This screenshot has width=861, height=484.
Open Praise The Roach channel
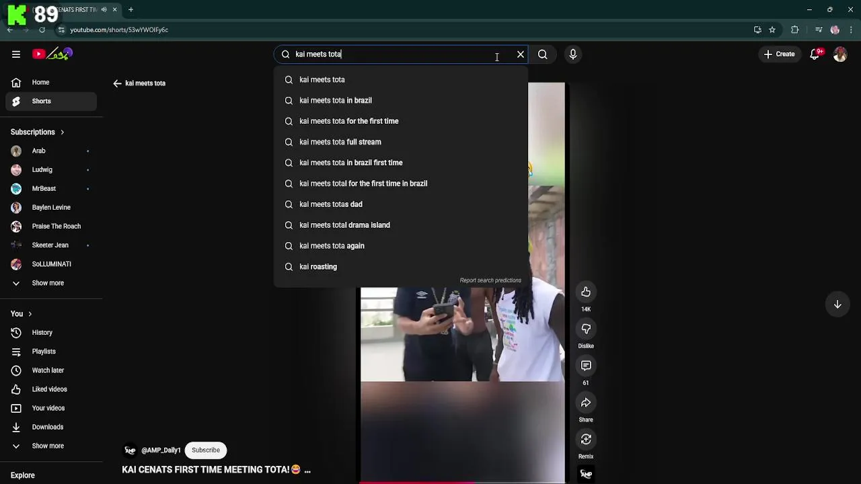tap(51, 226)
